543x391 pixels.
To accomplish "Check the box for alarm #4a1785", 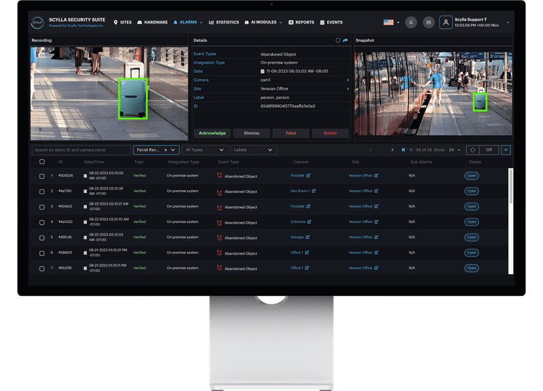I will click(x=42, y=191).
